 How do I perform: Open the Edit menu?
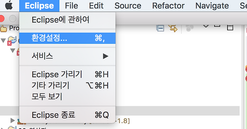[x=96, y=6]
